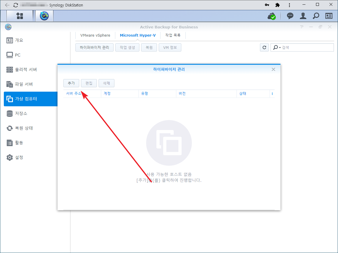The width and height of the screenshot is (338, 253).
Task: Click the 편집 button in dialog
Action: click(89, 83)
